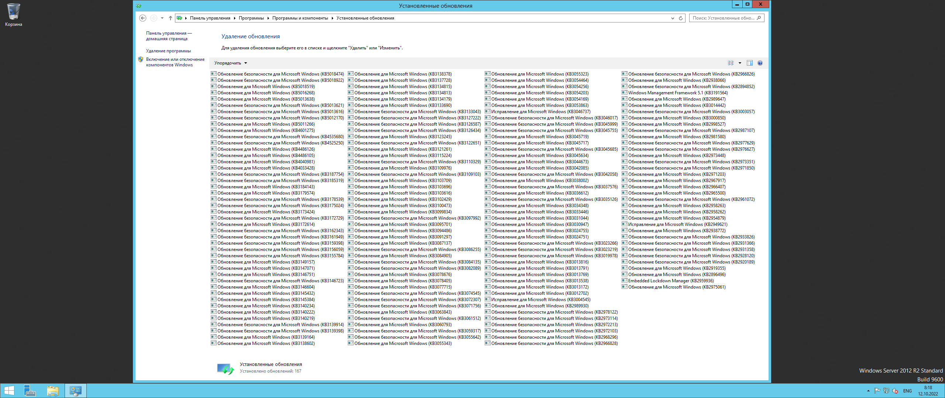The image size is (945, 398).
Task: Select Исправление для Microsoft Windows (KB3046737)
Action: [538, 112]
